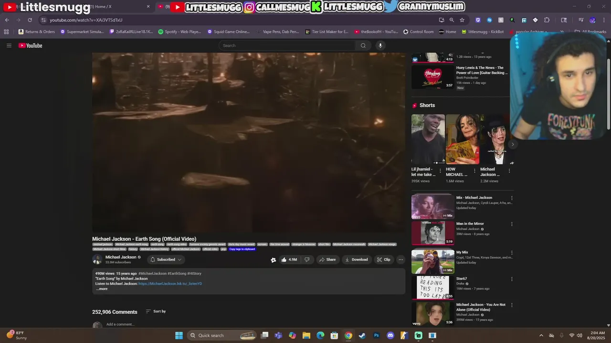611x343 pixels.
Task: Open Huey Lewis Power of Love thumbnail
Action: (432, 77)
